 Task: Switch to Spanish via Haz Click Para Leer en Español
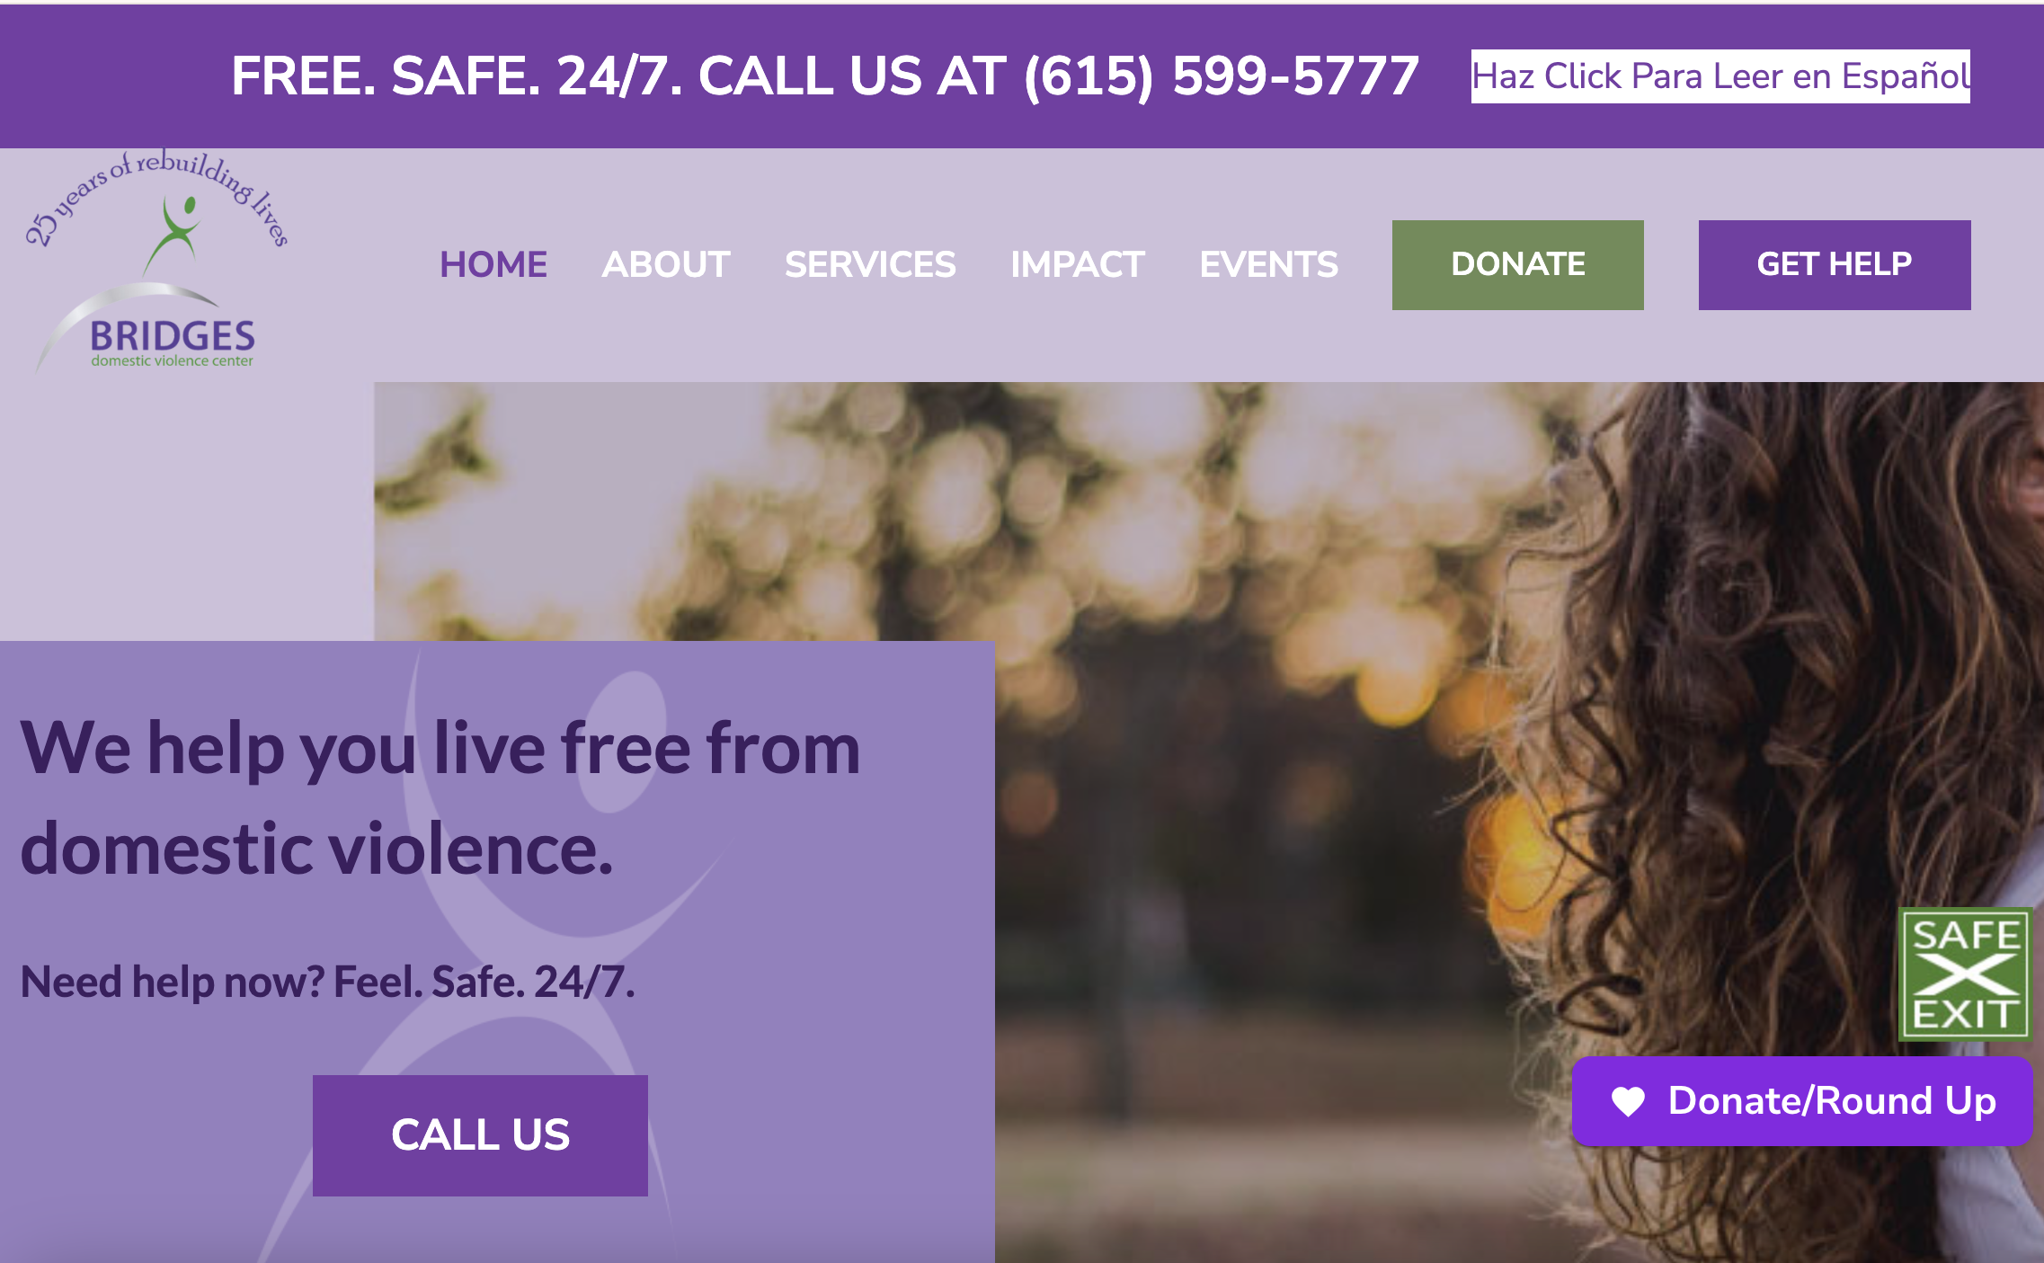(x=1720, y=76)
